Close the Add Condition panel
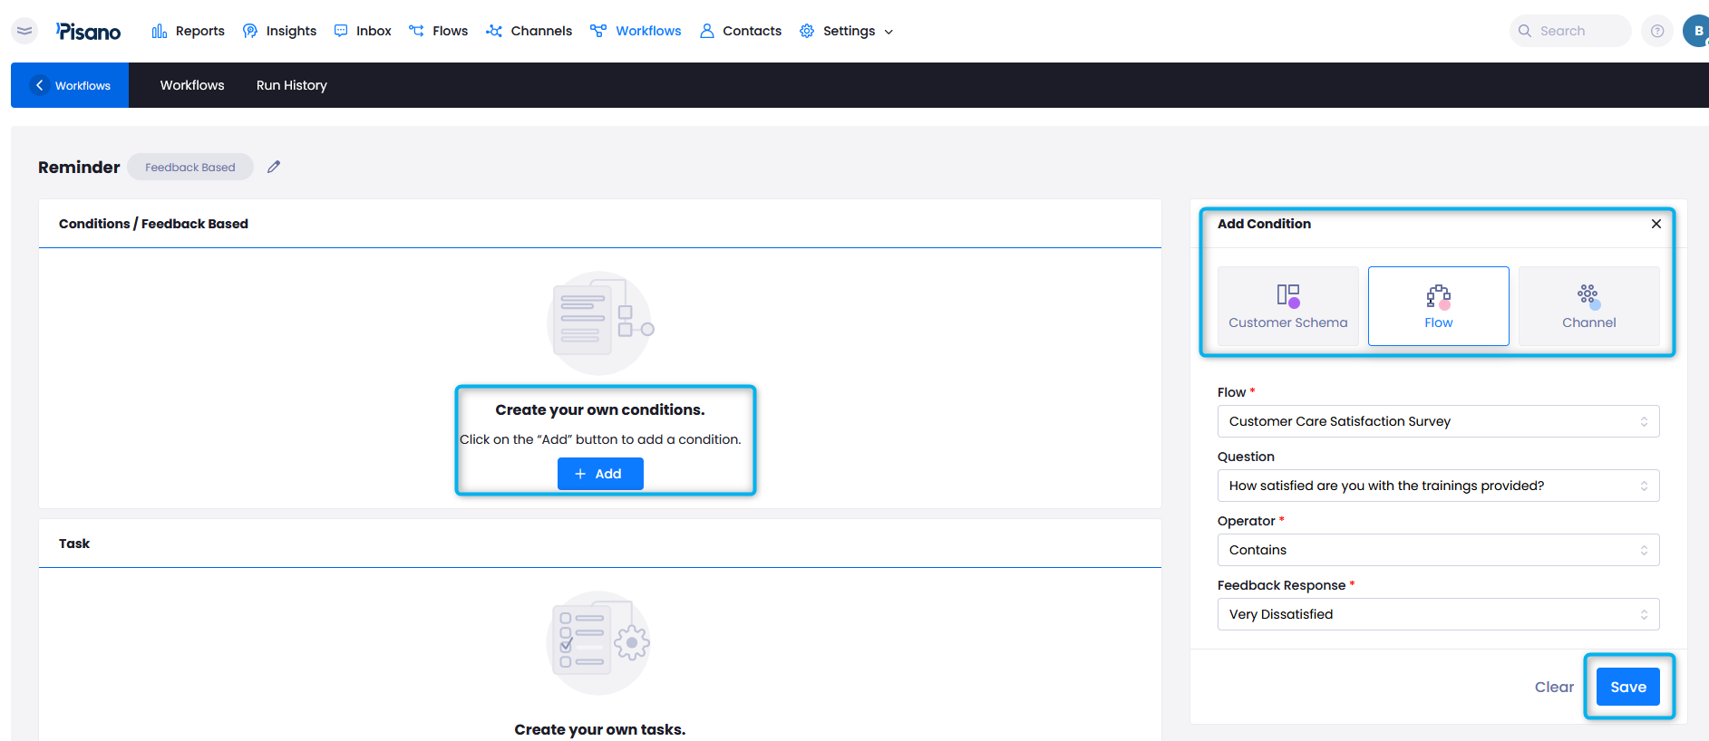This screenshot has width=1709, height=741. pos(1656,224)
